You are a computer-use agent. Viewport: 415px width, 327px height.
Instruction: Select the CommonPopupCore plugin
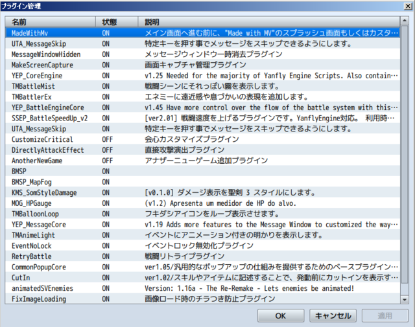[x=202, y=267]
